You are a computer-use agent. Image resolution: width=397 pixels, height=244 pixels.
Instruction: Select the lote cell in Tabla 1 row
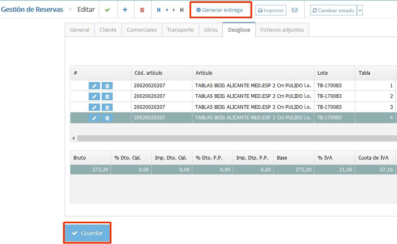click(x=334, y=86)
